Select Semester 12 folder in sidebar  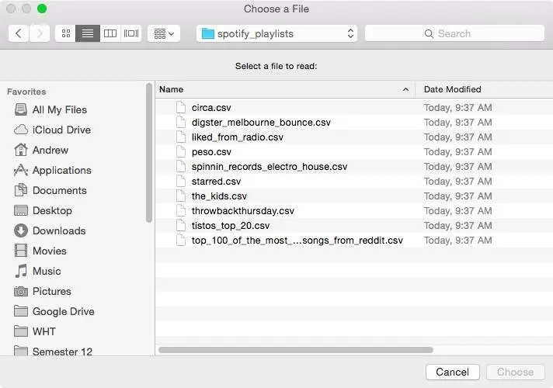(x=62, y=351)
